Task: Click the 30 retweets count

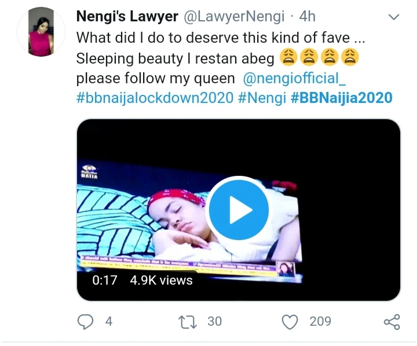Action: 214,321
